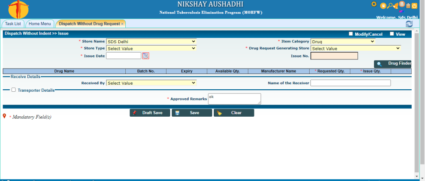Click the Available Qty. column header
The height and width of the screenshot is (181, 425).
point(227,71)
